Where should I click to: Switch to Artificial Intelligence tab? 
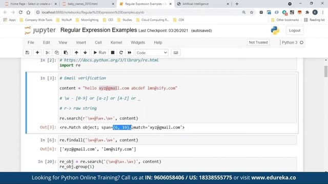coord(202,4)
